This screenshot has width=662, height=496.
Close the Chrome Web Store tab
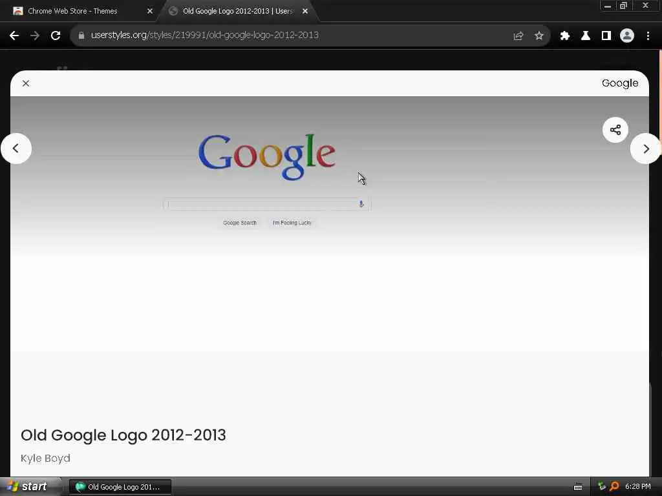[x=150, y=11]
